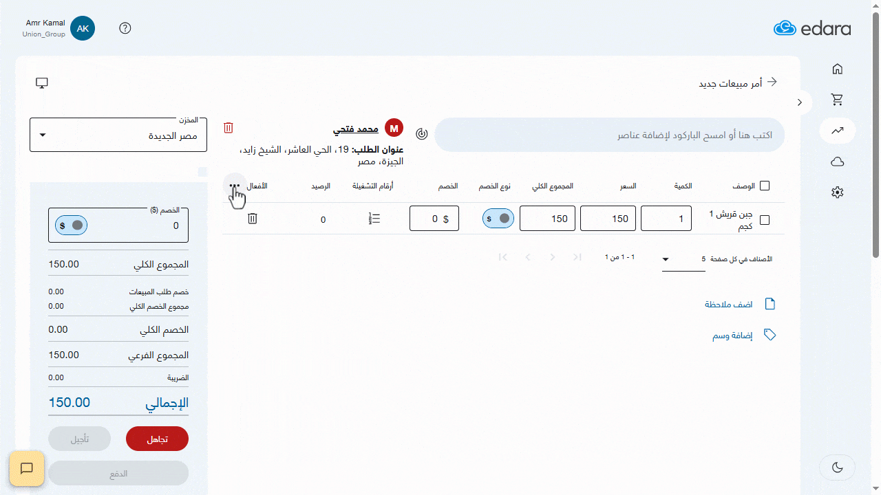Click the add tag icon beside إضافة وسم
This screenshot has width=881, height=495.
click(769, 335)
